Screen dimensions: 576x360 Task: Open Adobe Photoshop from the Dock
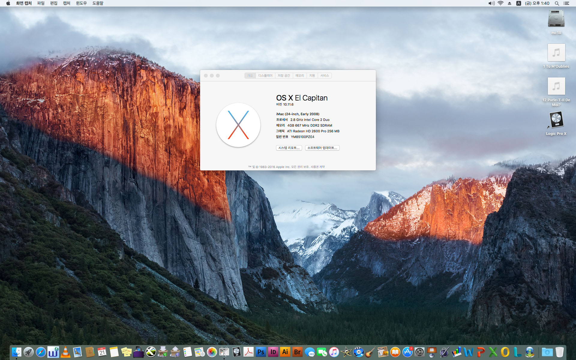261,352
